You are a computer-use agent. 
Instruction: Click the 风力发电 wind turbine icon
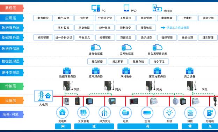[x=104, y=113]
